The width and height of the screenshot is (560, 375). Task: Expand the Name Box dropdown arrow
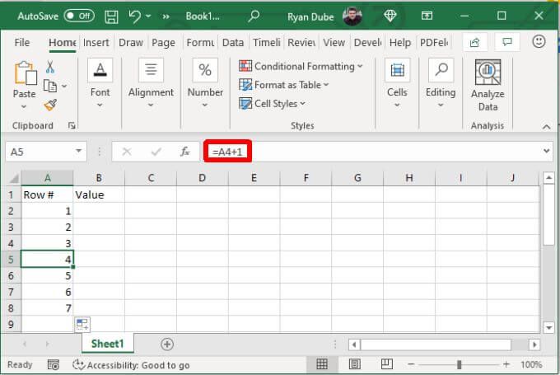78,151
